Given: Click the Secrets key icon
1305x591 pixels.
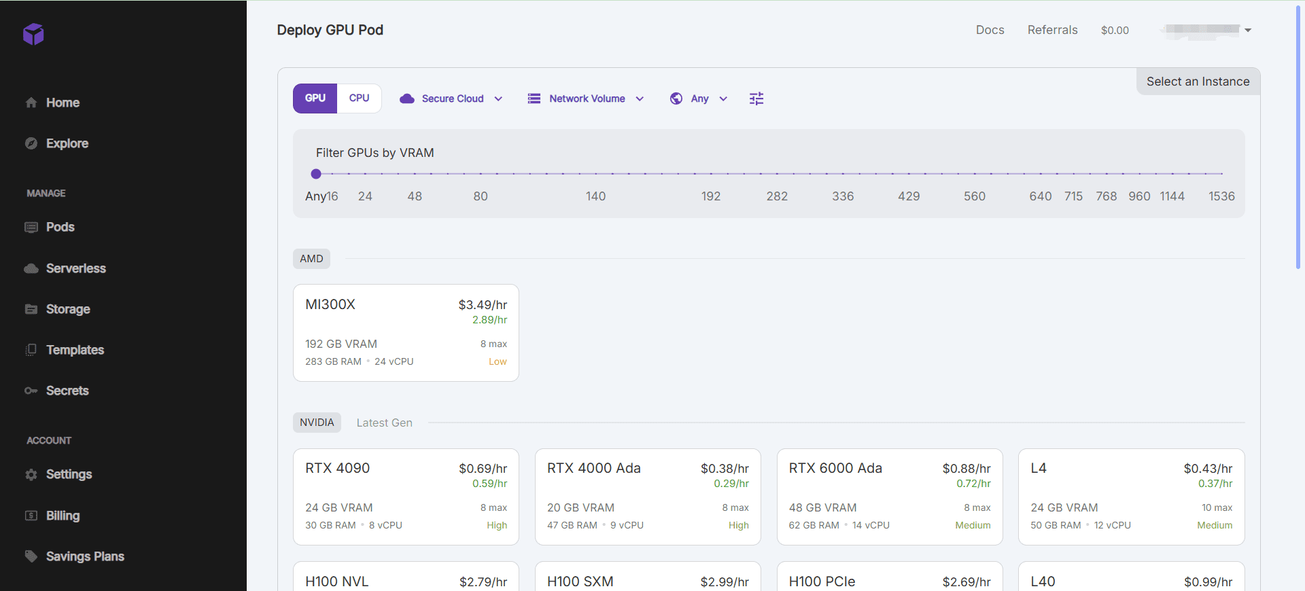Looking at the screenshot, I should [x=31, y=391].
